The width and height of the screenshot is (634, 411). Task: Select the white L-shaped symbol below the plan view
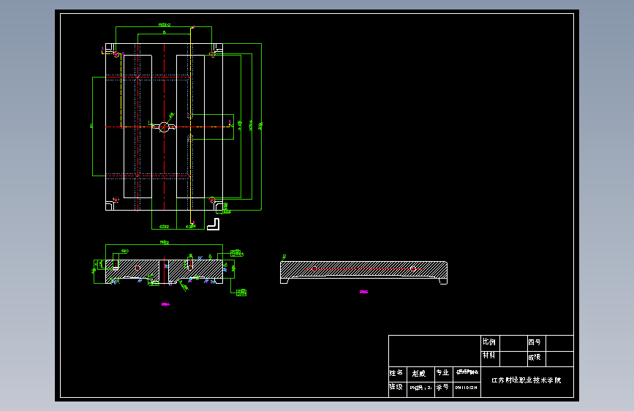[x=213, y=224]
